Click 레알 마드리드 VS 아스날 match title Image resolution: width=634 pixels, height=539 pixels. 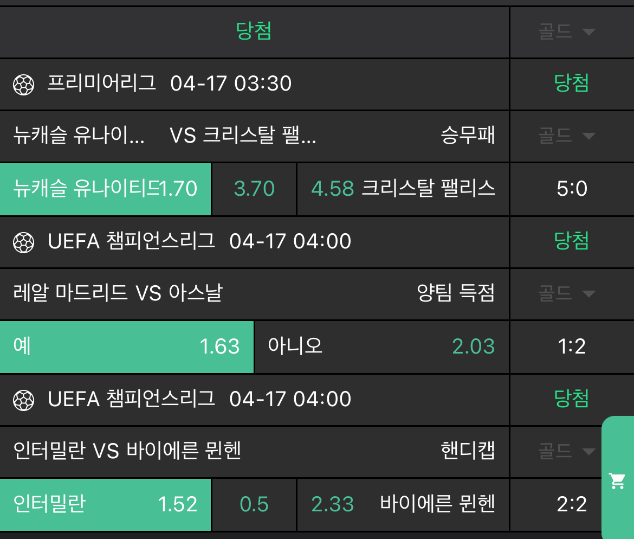point(118,293)
